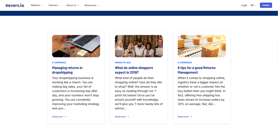Viewport: 278px width, 128px height.
Task: Expand the About us chevron arrow
Action: 78,5
